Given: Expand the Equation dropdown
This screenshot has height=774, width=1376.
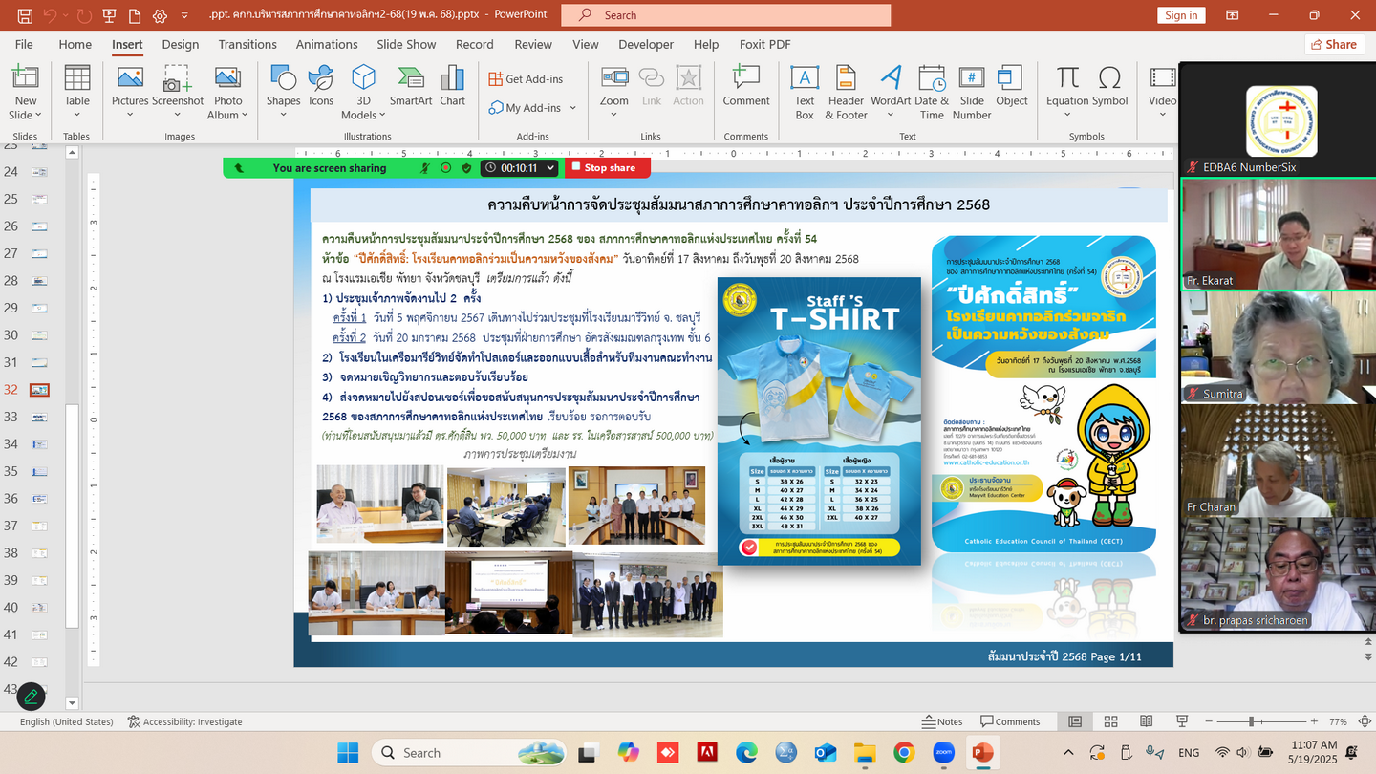Looking at the screenshot, I should [1067, 115].
